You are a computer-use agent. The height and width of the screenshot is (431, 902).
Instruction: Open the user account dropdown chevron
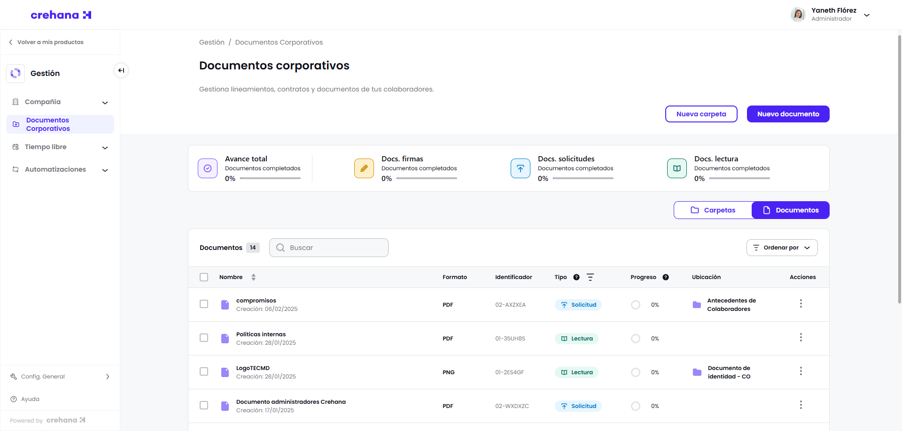tap(867, 15)
